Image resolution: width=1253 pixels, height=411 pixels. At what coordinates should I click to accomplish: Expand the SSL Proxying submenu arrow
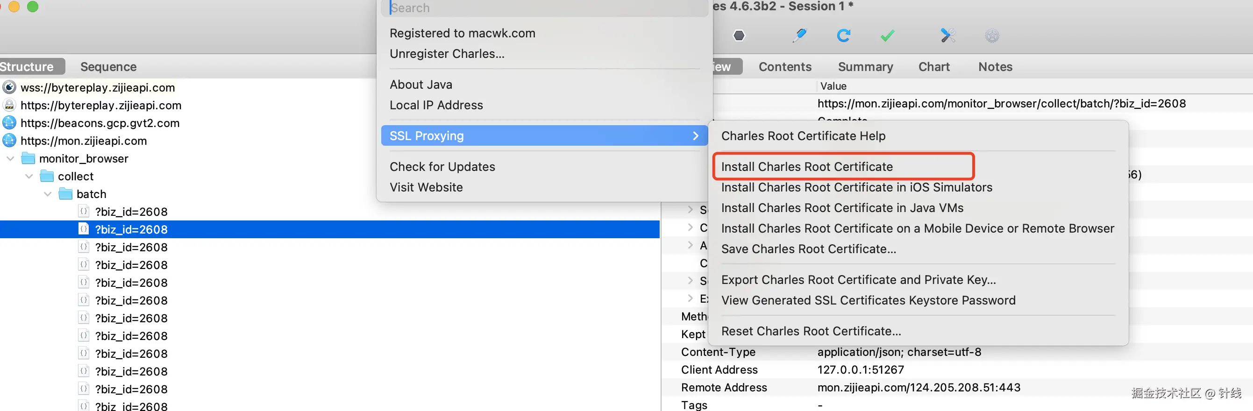(x=696, y=136)
